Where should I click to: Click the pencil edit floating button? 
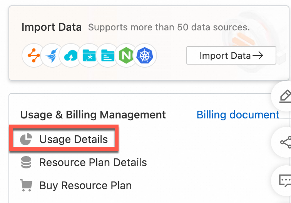pos(284,96)
